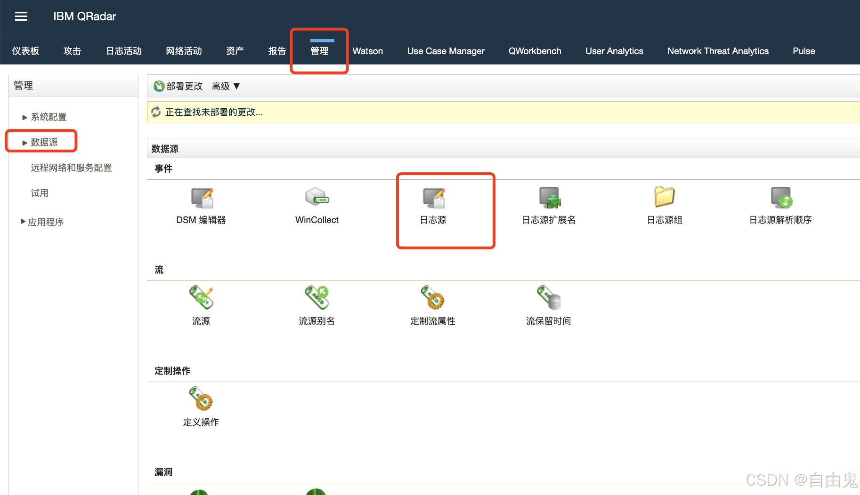This screenshot has width=860, height=495.
Task: Switch to the 报告 tab
Action: coord(277,51)
